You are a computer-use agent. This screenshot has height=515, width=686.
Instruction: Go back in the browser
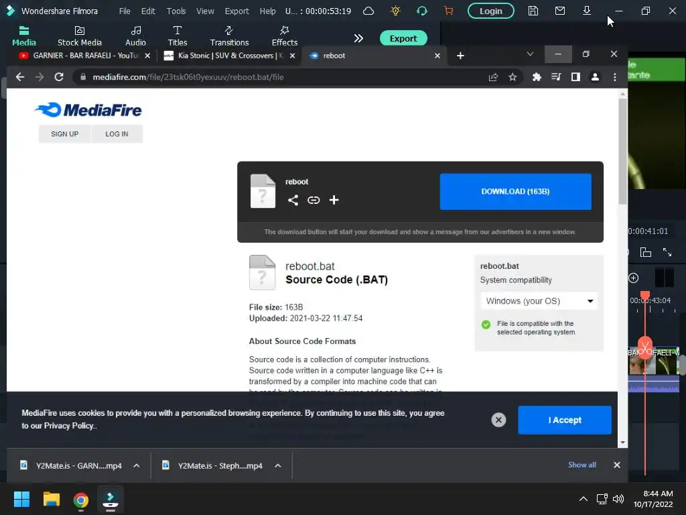[x=19, y=77]
